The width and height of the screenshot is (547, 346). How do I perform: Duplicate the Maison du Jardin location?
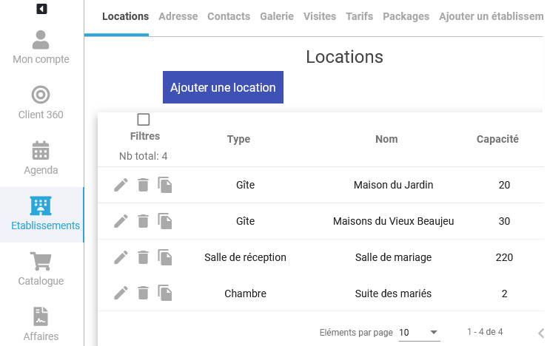164,185
